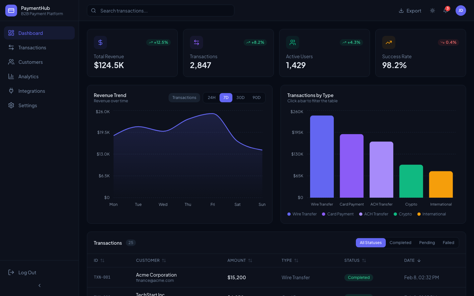Click the Wire Transfer bar in chart
The height and width of the screenshot is (296, 474).
pyautogui.click(x=322, y=157)
